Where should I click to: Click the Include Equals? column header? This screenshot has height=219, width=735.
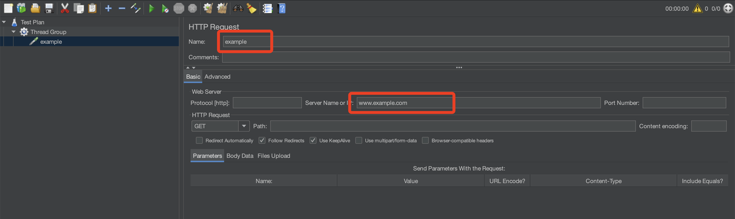point(702,181)
